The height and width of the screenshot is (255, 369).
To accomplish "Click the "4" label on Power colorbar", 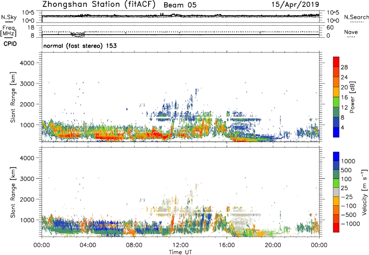I will (343, 128).
